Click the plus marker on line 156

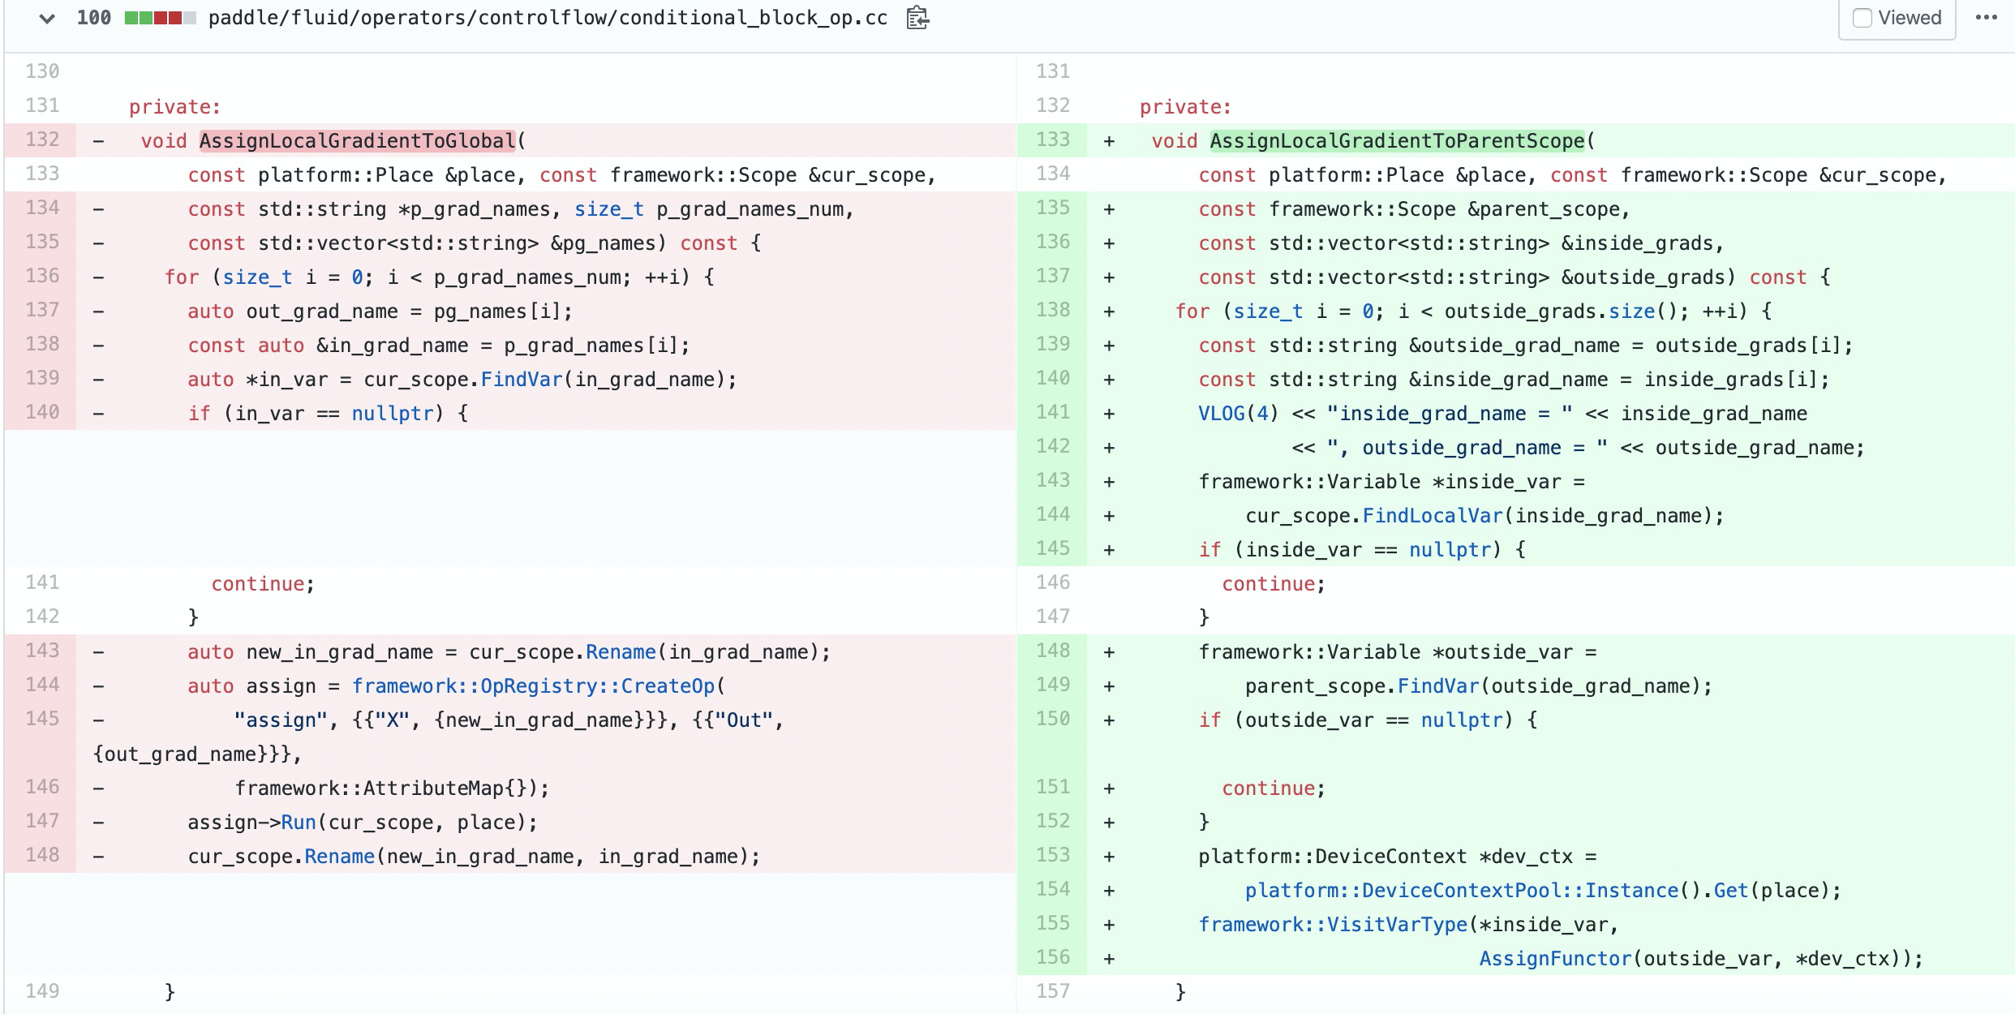click(x=1109, y=959)
